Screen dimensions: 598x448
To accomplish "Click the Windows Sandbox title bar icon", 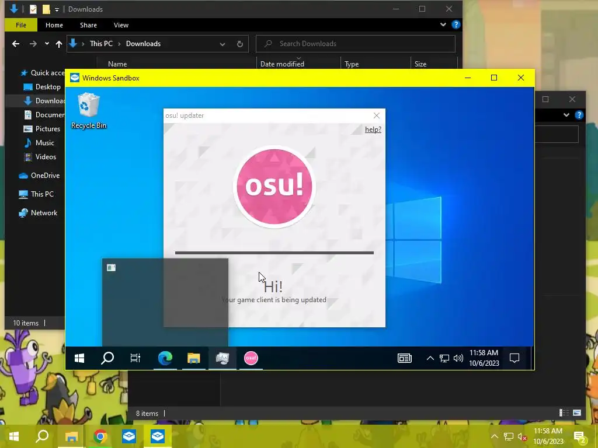I will pos(75,78).
